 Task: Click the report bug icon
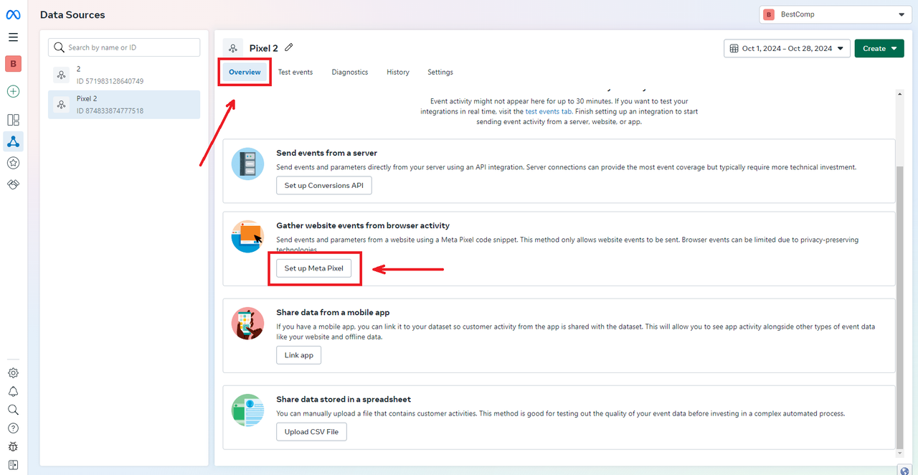click(x=13, y=446)
